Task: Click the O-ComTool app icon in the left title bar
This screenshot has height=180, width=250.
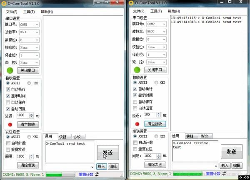Action: click(x=4, y=3)
